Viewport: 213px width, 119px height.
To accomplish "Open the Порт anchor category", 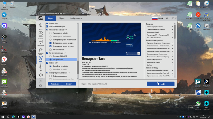I will pyautogui.click(x=41, y=67).
